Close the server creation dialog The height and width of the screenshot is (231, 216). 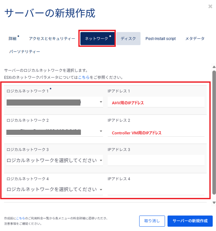tap(210, 7)
